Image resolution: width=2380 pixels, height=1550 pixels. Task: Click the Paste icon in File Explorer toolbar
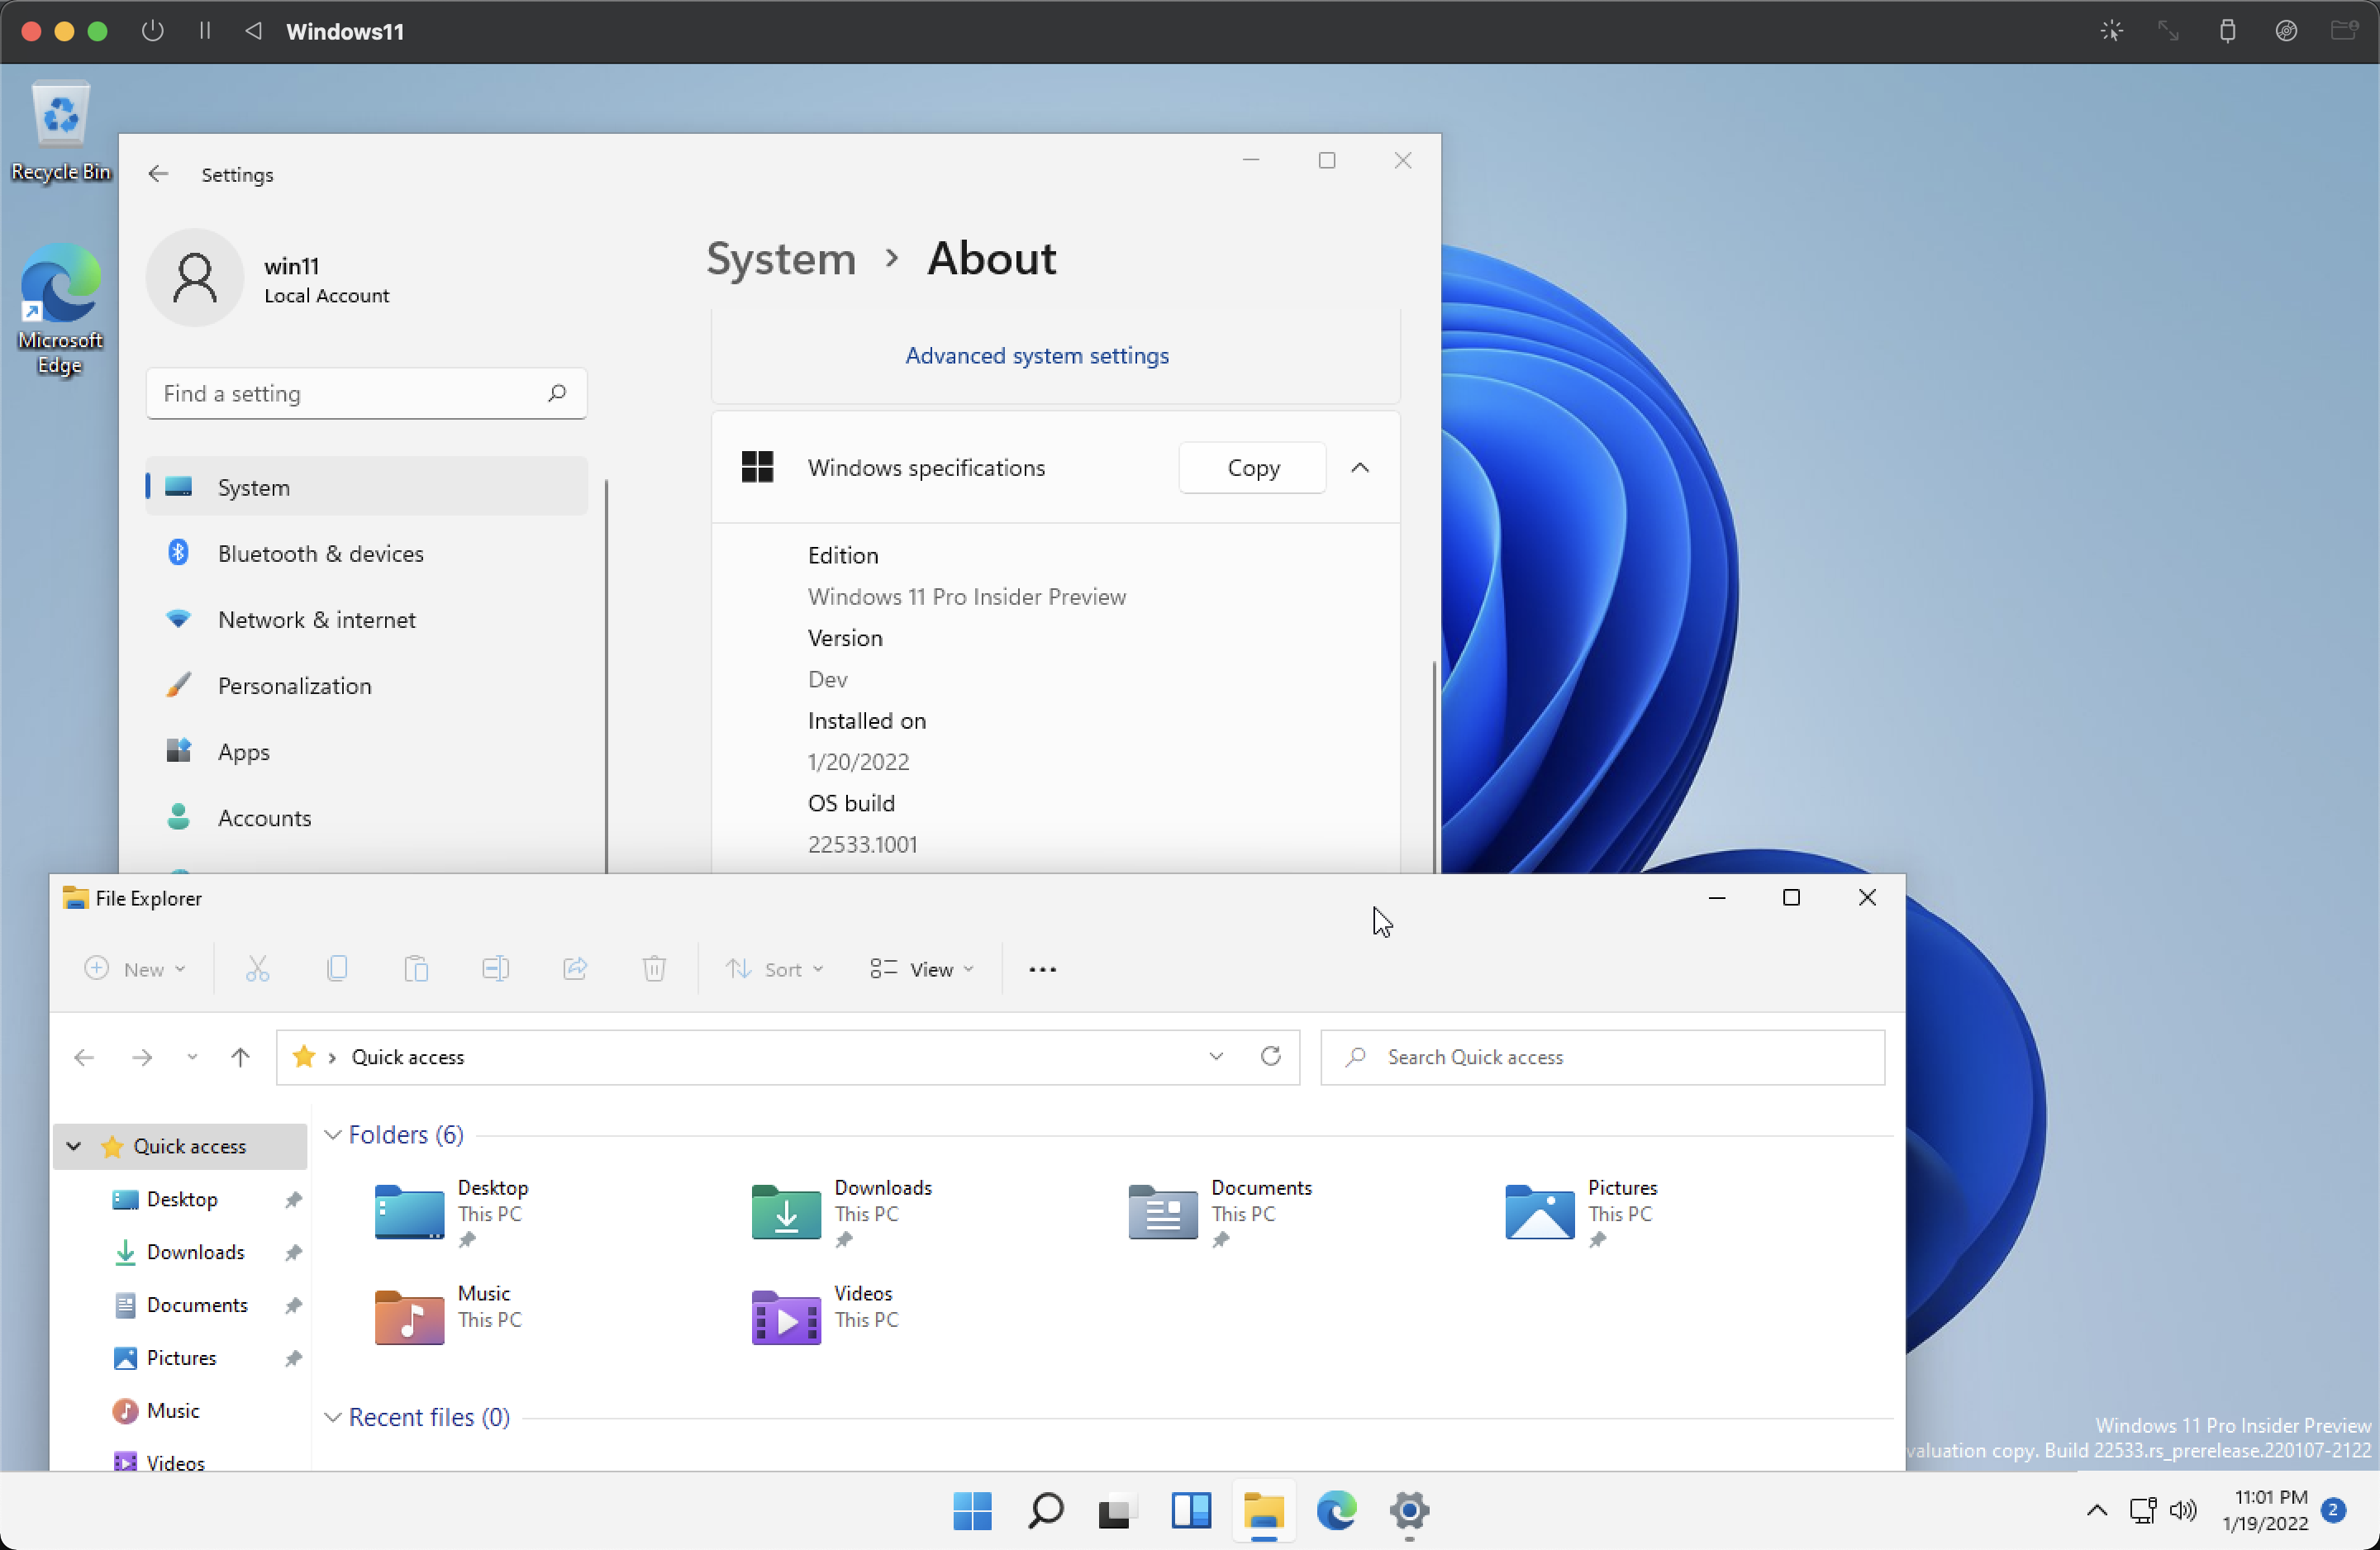pyautogui.click(x=416, y=968)
